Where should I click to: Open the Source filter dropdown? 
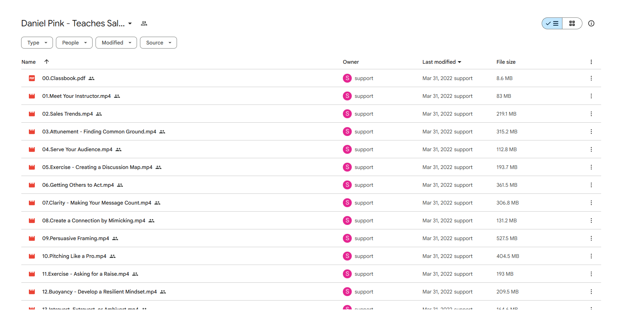[158, 43]
